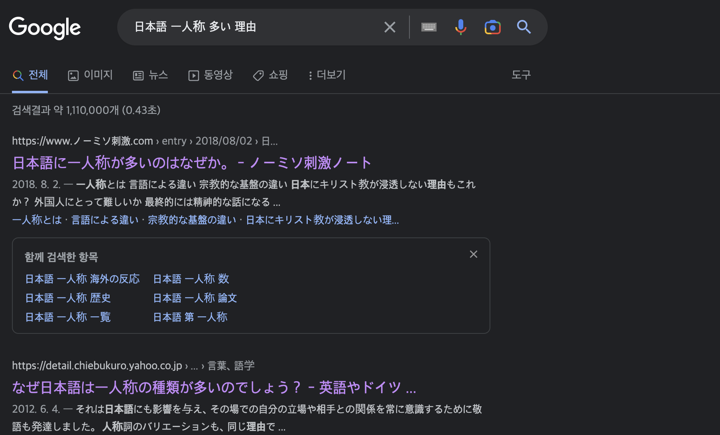Viewport: 720px width, 435px height.
Task: Start voice search with the microphone icon
Action: click(460, 27)
